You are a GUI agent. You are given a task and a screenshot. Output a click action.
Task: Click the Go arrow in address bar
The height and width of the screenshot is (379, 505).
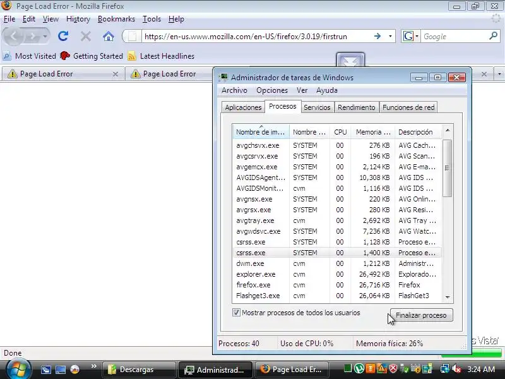point(377,37)
